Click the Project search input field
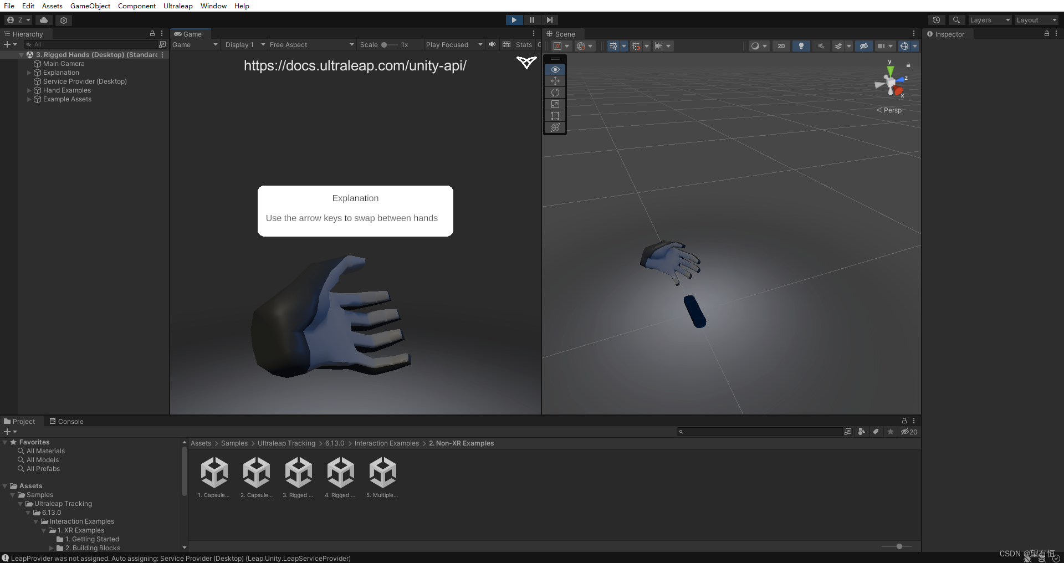The width and height of the screenshot is (1064, 563). click(760, 432)
